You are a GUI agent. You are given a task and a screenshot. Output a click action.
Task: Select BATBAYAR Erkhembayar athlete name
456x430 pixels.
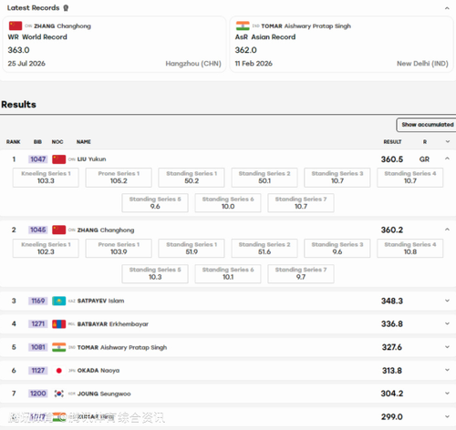113,324
